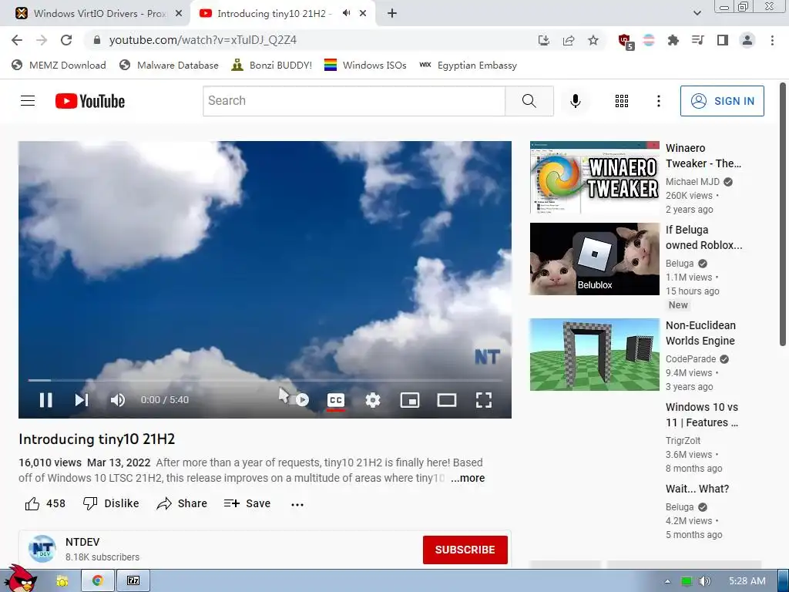Focus the YouTube Search field
789x592 pixels.
pyautogui.click(x=354, y=101)
